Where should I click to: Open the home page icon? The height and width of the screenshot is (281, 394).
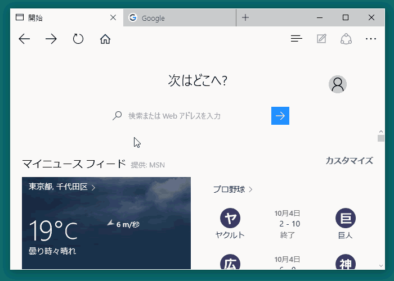pyautogui.click(x=105, y=39)
